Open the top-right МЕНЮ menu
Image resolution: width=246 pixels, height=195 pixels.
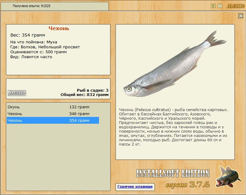[x=236, y=6]
